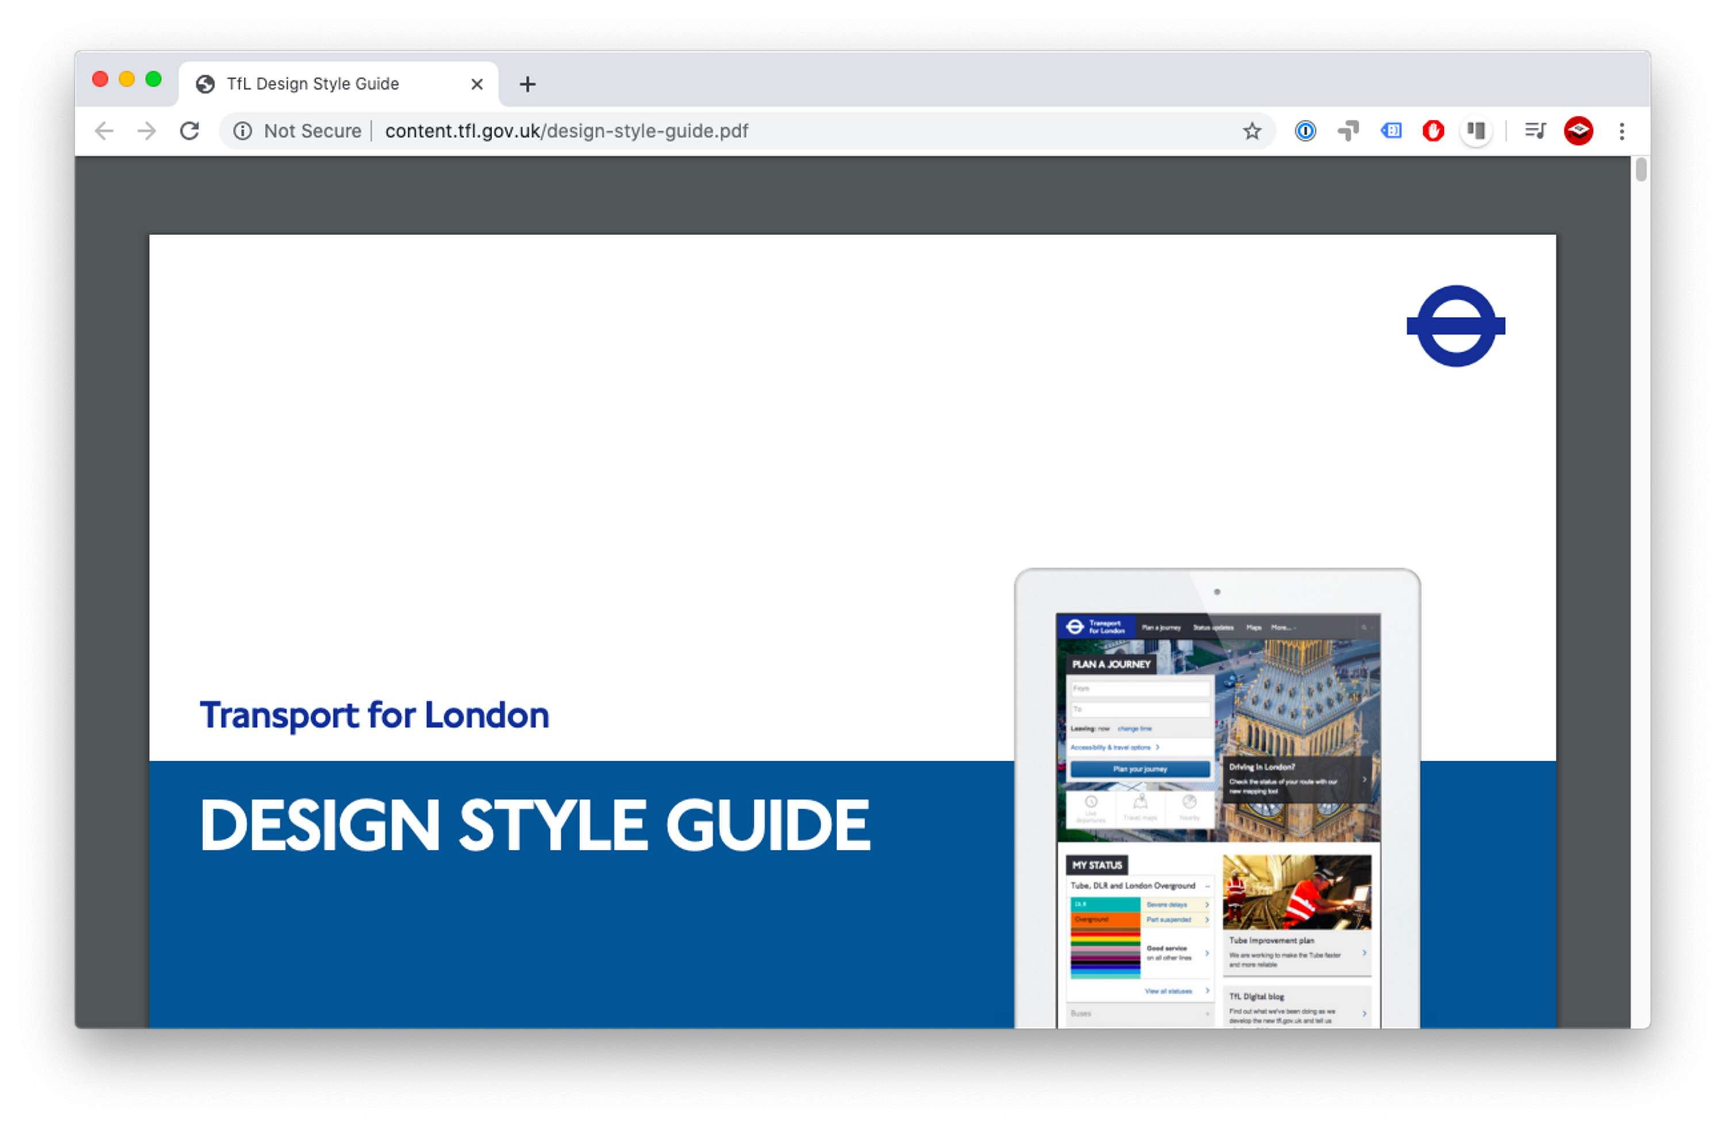View site info via Not Secure icon

click(243, 131)
